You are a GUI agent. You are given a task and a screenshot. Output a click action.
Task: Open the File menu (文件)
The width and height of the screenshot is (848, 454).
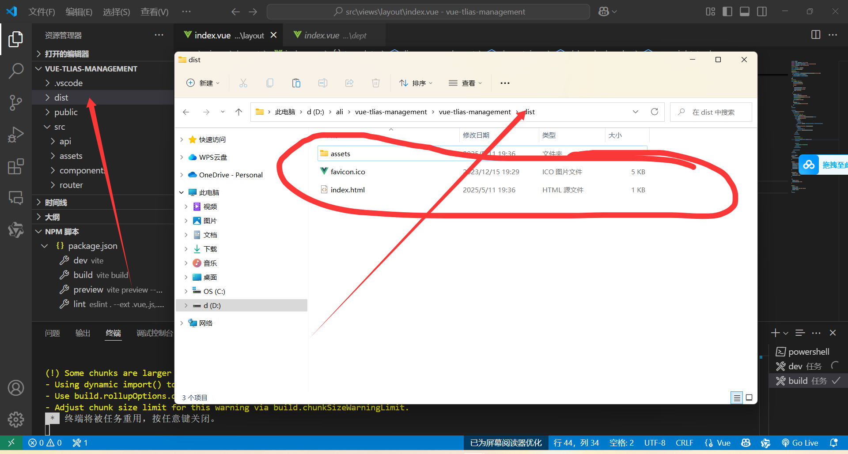tap(42, 12)
